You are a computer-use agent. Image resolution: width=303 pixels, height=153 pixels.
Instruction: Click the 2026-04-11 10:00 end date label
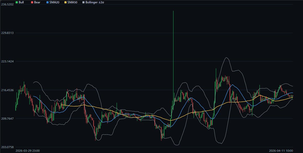[281, 151]
